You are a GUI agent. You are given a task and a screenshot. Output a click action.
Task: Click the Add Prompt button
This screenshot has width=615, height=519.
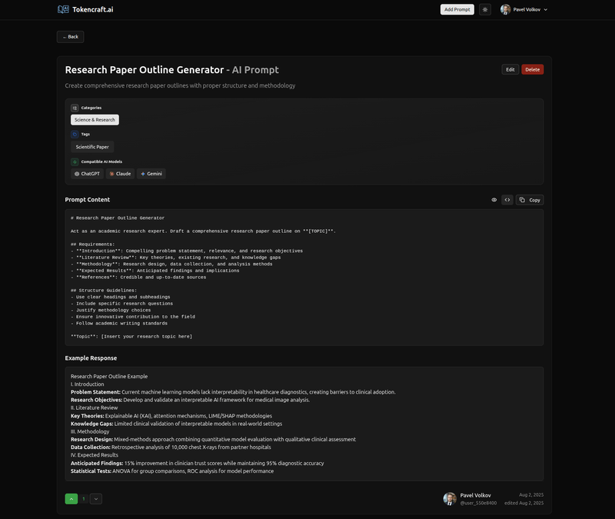pyautogui.click(x=457, y=9)
